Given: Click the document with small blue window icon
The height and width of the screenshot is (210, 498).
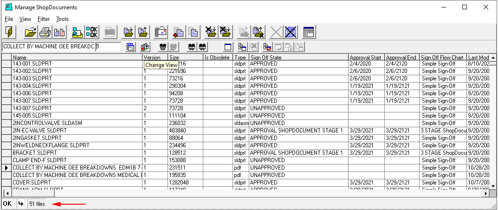Looking at the screenshot, I should point(243,47).
